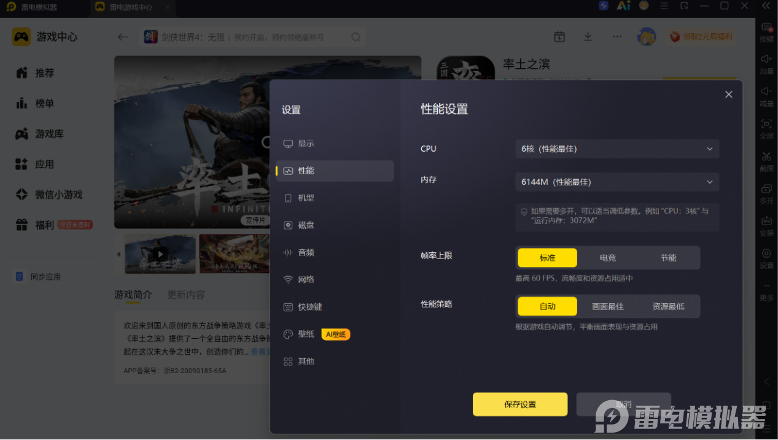Open 按键 key mapping in the right toolbar
Image resolution: width=778 pixels, height=440 pixels.
point(766,32)
